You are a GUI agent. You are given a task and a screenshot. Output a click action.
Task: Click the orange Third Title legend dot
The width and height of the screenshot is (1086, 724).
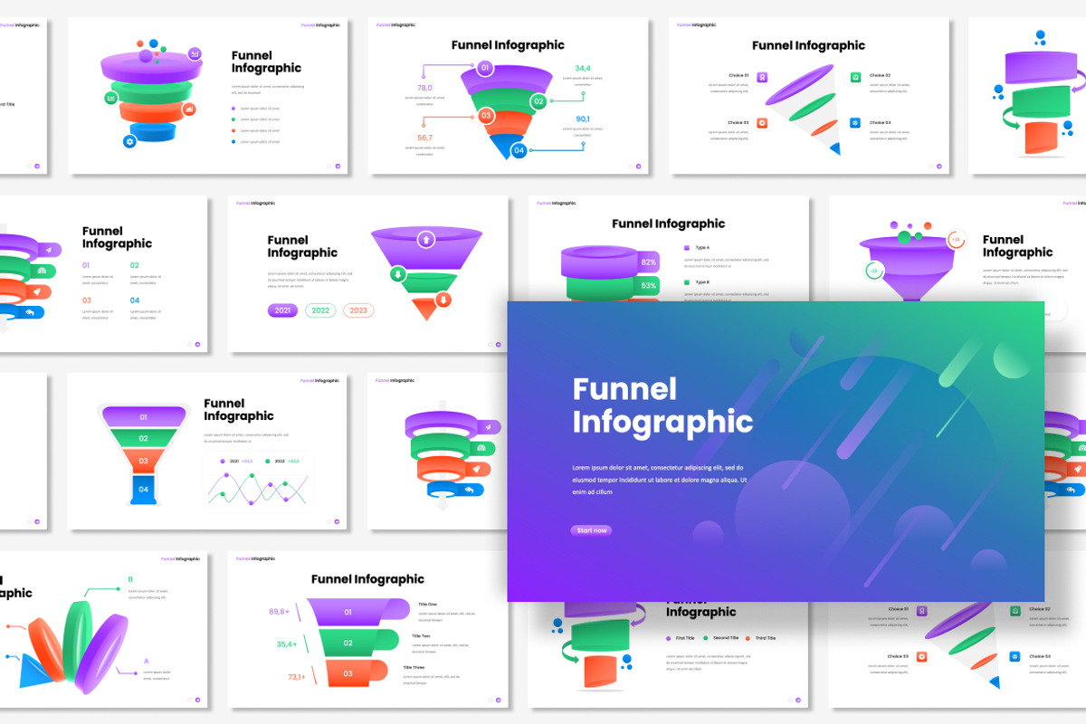point(748,638)
